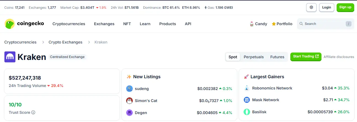This screenshot has height=122, width=357.
Task: Click the Kraken exchange logo
Action: [x=10, y=57]
